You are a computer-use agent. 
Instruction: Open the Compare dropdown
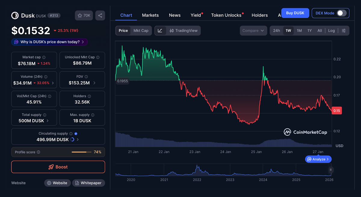click(x=253, y=31)
